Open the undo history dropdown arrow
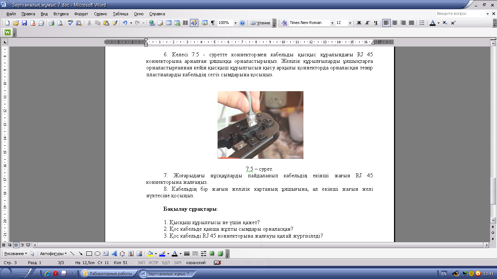Image resolution: width=497 pixels, height=279 pixels. 131,23
